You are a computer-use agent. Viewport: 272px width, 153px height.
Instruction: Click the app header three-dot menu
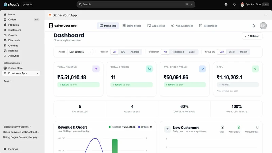tap(266, 15)
